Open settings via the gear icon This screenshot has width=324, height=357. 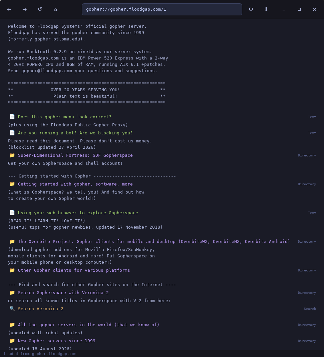click(x=251, y=9)
